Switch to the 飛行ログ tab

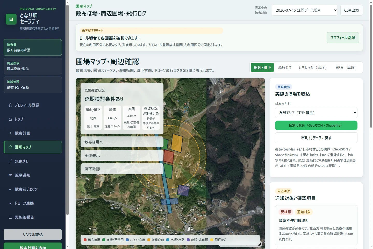285,67
